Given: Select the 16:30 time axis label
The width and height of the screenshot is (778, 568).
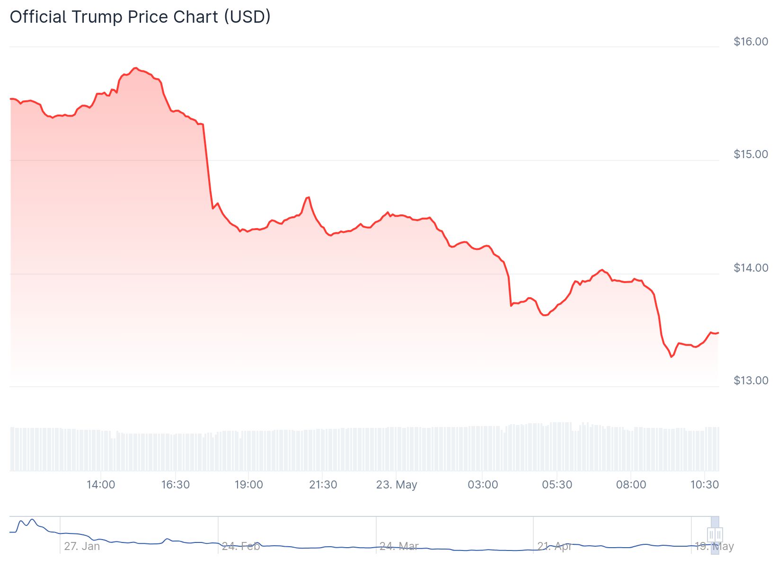Looking at the screenshot, I should [175, 485].
